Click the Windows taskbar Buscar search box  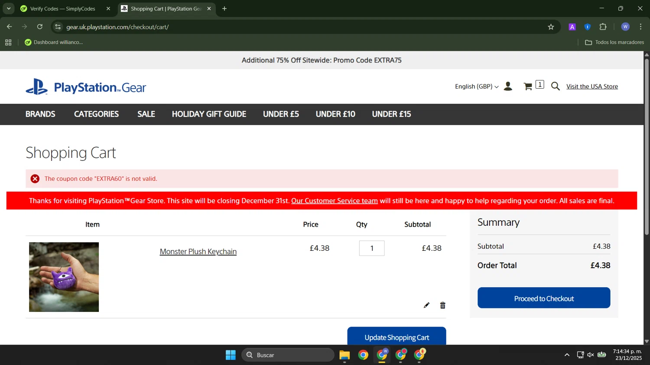(x=288, y=355)
